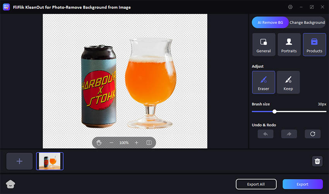Click the Brush size slider handle

[274, 111]
